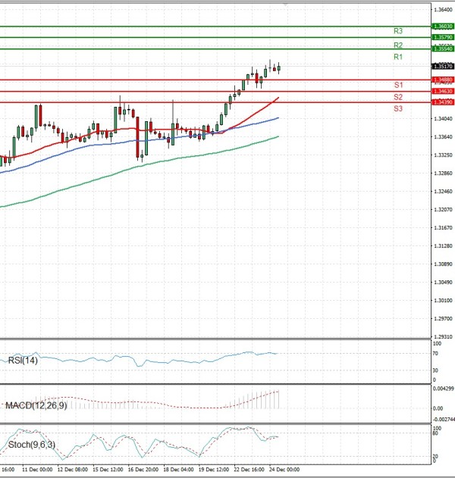
Task: Select the S1 support label
Action: [398, 85]
